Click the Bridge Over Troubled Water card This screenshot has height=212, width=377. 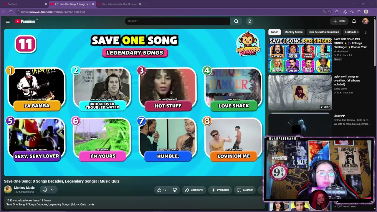102,90
